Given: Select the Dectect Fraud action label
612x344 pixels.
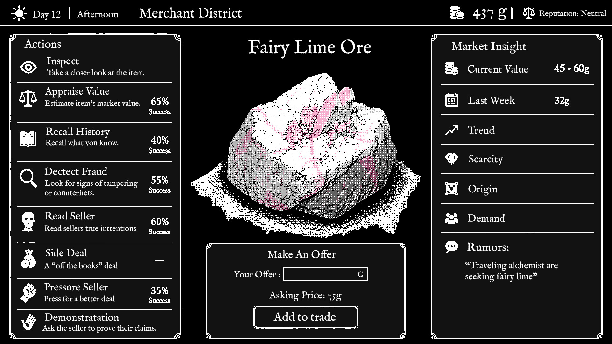Looking at the screenshot, I should tap(76, 171).
